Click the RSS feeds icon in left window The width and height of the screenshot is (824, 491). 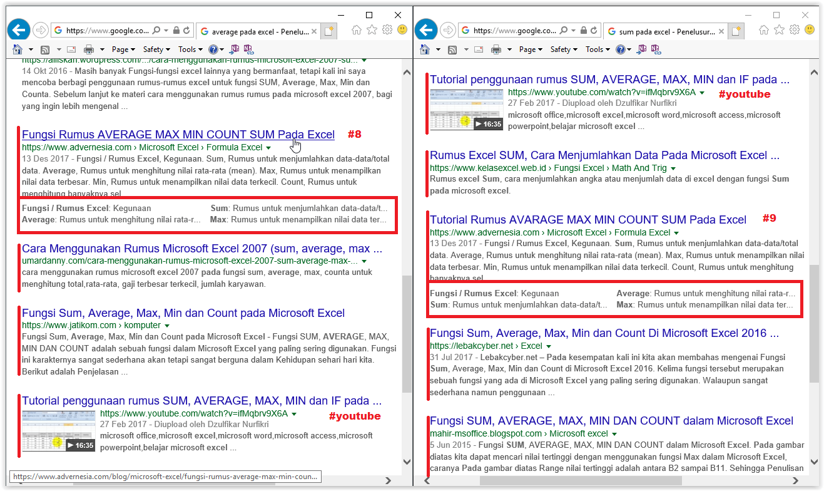(x=45, y=49)
